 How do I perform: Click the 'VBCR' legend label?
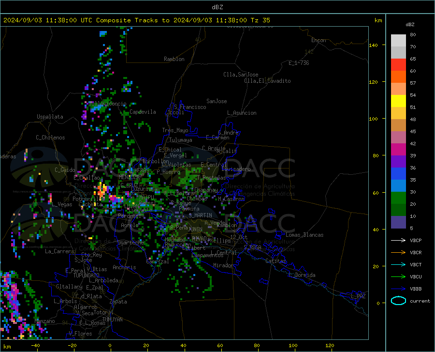tap(416, 253)
